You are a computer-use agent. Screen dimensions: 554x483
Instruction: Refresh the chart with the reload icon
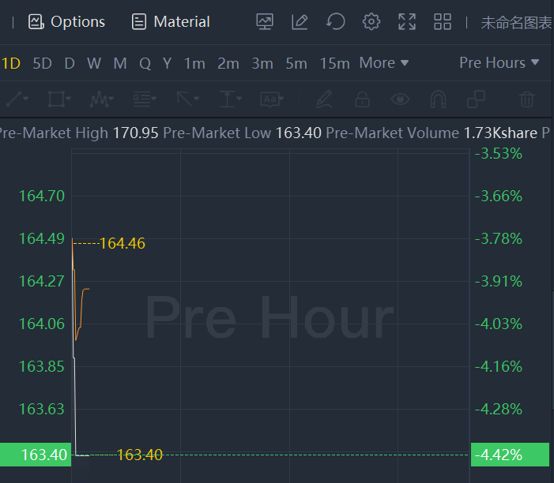(336, 22)
